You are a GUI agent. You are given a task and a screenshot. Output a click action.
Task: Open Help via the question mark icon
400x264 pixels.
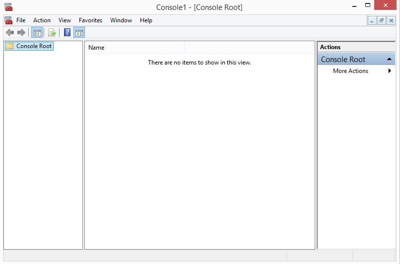pyautogui.click(x=67, y=32)
